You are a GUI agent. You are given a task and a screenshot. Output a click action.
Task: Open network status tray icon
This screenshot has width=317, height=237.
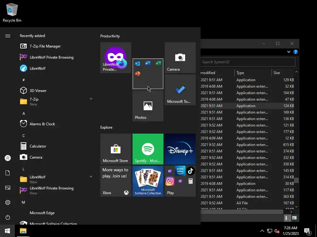click(270, 231)
